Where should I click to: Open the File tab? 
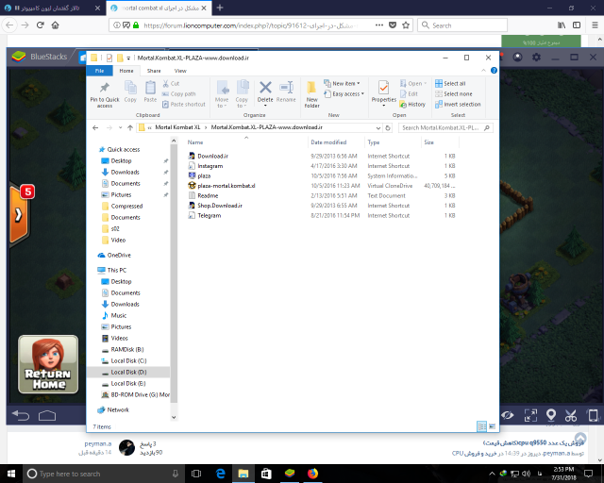pyautogui.click(x=99, y=71)
